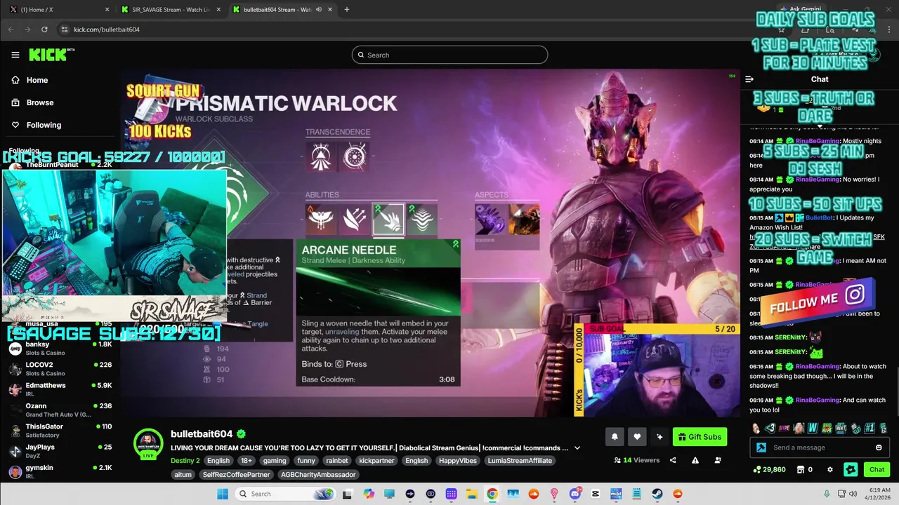899x505 pixels.
Task: View site information icon in address bar
Action: tap(65, 29)
